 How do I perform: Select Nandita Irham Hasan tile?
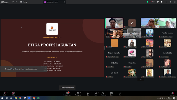coord(167,33)
